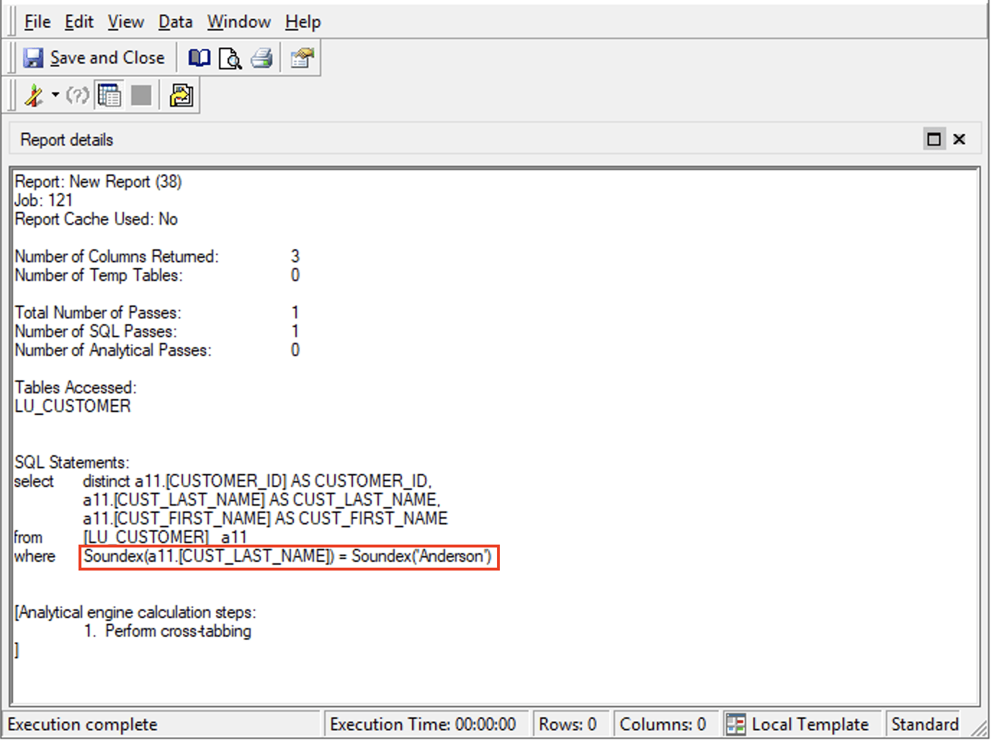
Task: Maximize the Report details panel
Action: [934, 139]
